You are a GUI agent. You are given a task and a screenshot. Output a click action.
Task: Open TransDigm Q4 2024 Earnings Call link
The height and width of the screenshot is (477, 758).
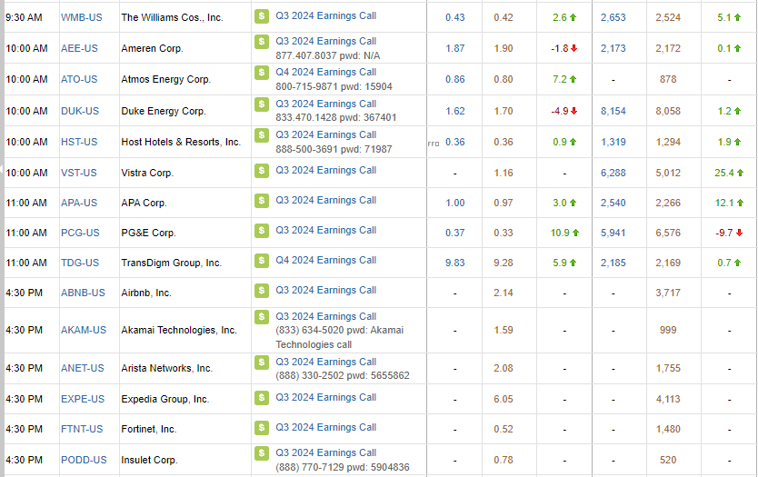click(325, 260)
